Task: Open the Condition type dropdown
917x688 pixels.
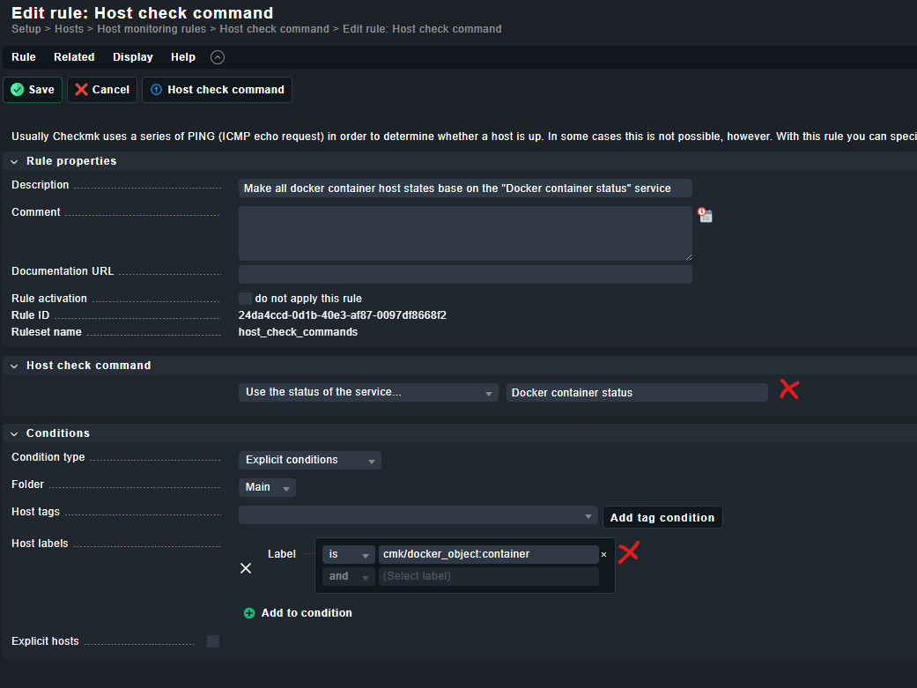Action: pos(309,460)
